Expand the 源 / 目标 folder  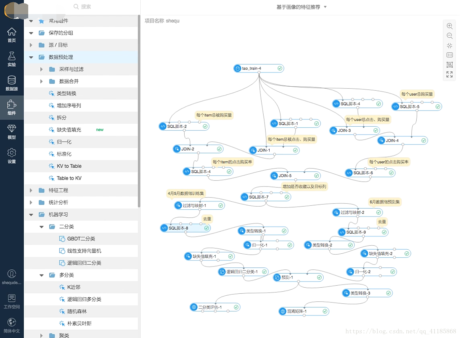(31, 45)
